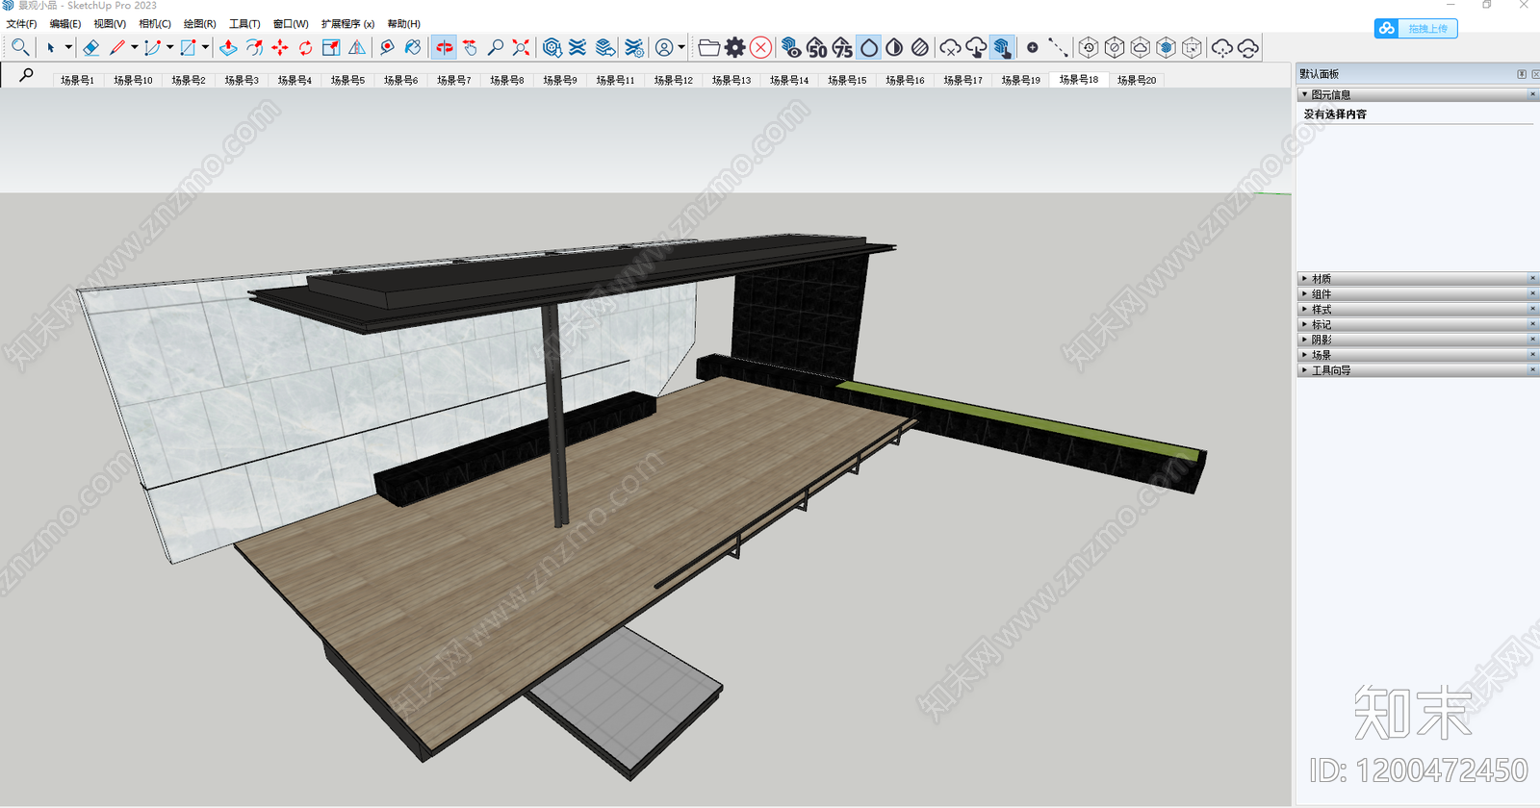Toggle the striped hatched drop icon
This screenshot has width=1540, height=808.
click(x=920, y=47)
